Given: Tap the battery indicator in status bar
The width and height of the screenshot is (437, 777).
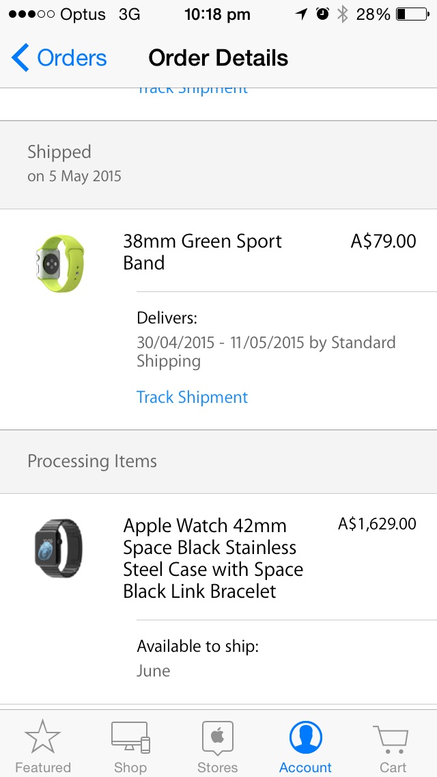Looking at the screenshot, I should [411, 14].
